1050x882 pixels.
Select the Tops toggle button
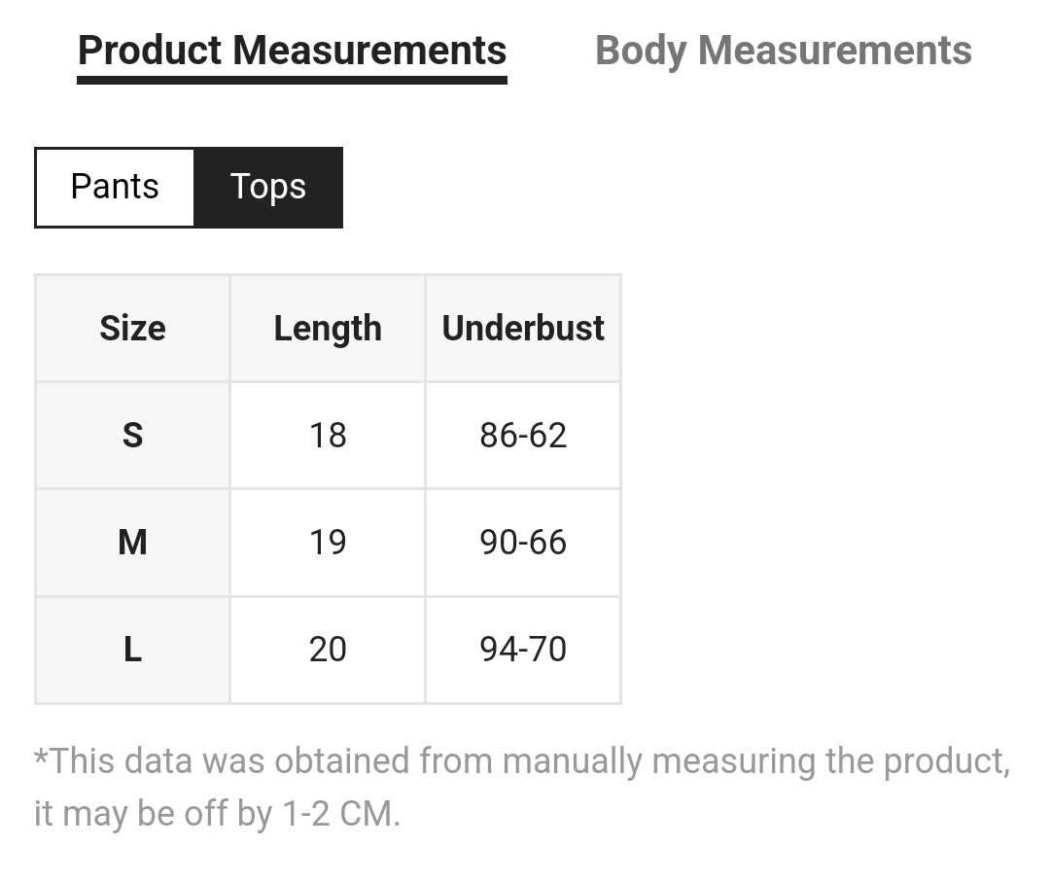click(x=268, y=187)
